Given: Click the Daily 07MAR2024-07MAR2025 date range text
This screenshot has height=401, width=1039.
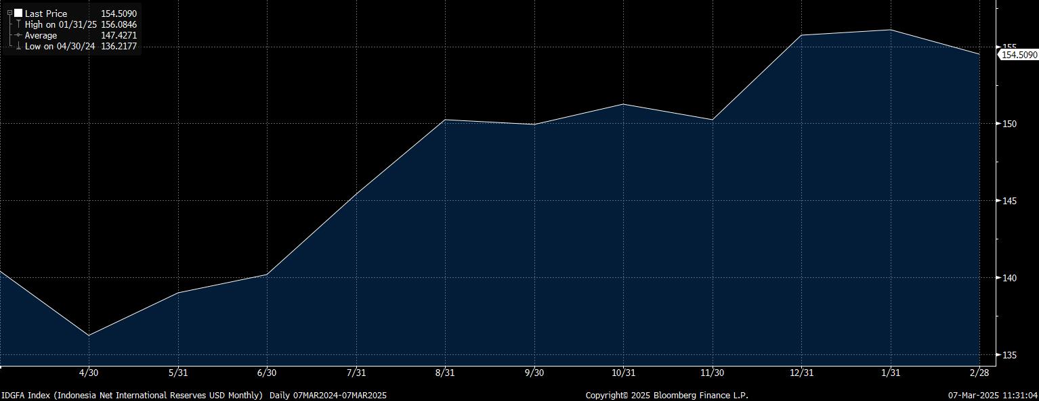Looking at the screenshot, I should coord(328,395).
